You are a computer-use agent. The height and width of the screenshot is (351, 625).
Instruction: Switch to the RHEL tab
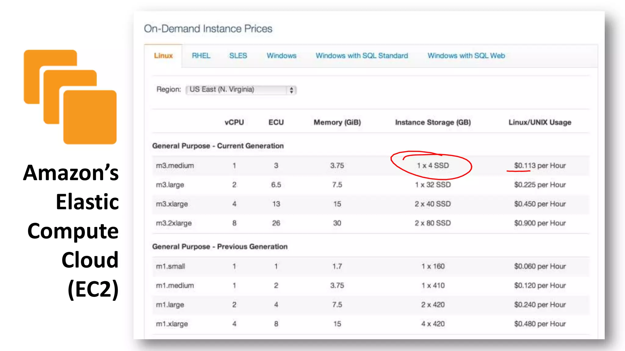coord(201,56)
